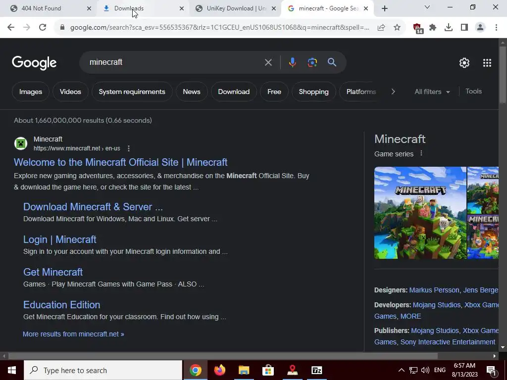Open Download Minecraft & Server link
The image size is (507, 380).
click(x=93, y=207)
